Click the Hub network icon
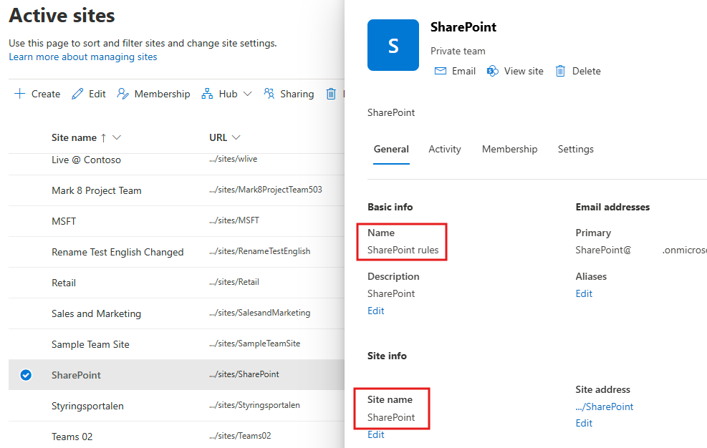This screenshot has width=707, height=448. click(207, 94)
